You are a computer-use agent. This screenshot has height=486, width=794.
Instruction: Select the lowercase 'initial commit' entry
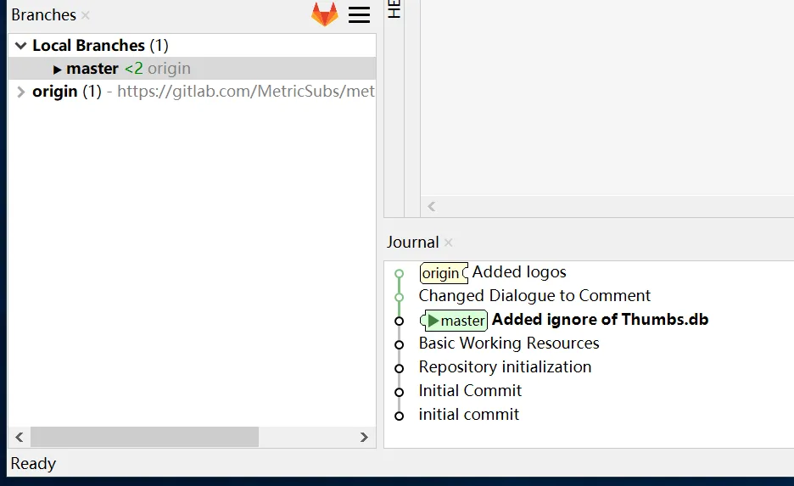469,415
